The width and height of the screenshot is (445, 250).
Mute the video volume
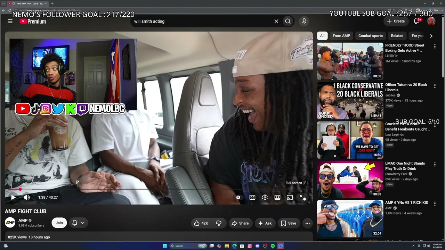click(x=27, y=197)
